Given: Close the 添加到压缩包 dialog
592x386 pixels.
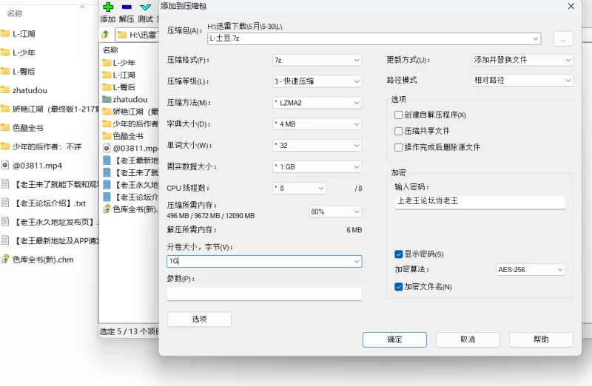Looking at the screenshot, I should [571, 6].
